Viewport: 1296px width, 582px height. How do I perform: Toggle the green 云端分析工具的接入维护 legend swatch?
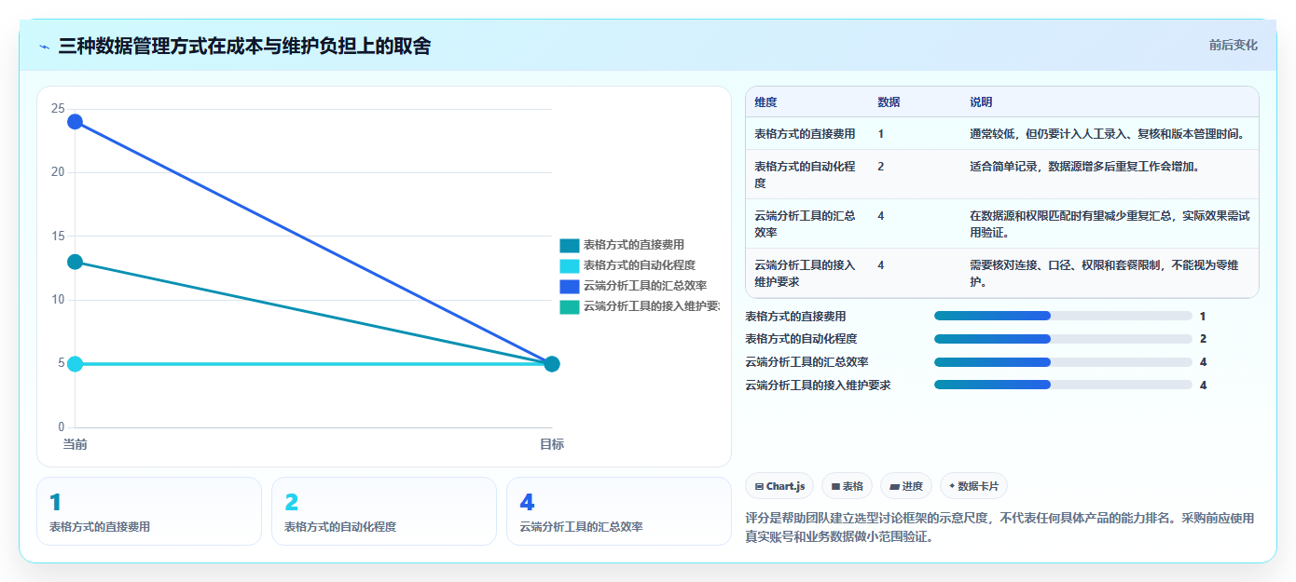[570, 307]
